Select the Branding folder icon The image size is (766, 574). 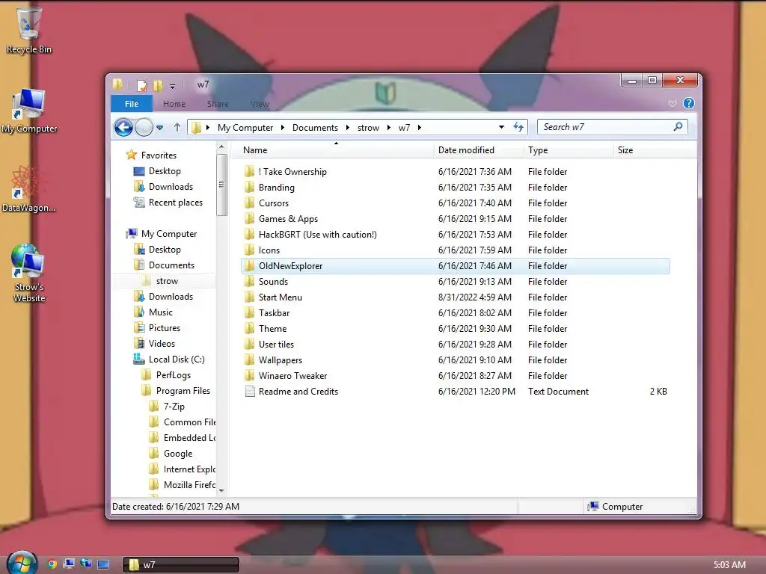pos(249,187)
